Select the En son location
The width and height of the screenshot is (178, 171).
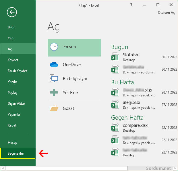[x=74, y=48]
